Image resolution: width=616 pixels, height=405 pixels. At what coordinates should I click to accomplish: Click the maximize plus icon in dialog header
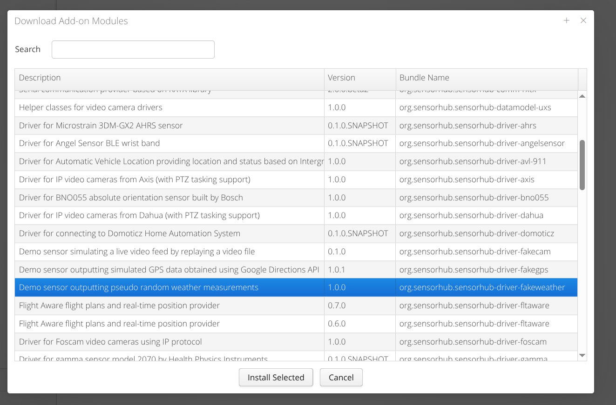tap(566, 20)
